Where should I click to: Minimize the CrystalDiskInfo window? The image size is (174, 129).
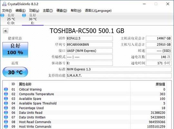(144, 4)
